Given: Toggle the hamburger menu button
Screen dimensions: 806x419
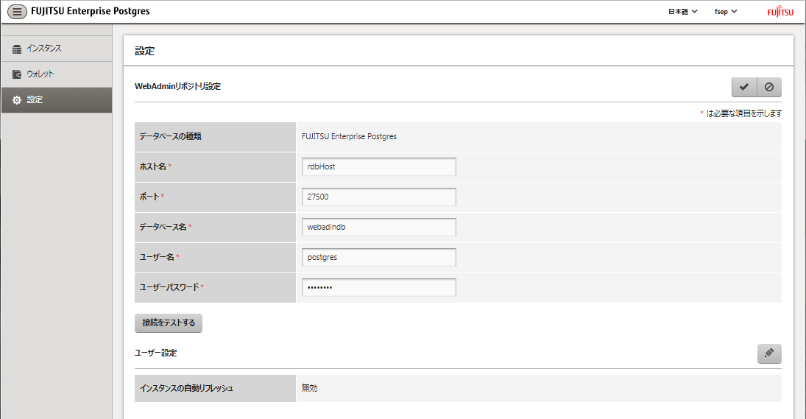Looking at the screenshot, I should click(17, 11).
